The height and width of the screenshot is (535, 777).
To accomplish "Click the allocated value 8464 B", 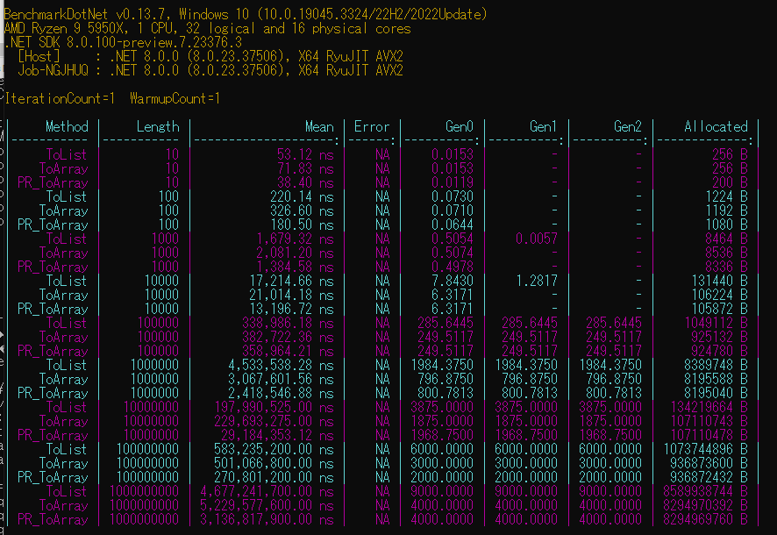I will click(x=727, y=239).
